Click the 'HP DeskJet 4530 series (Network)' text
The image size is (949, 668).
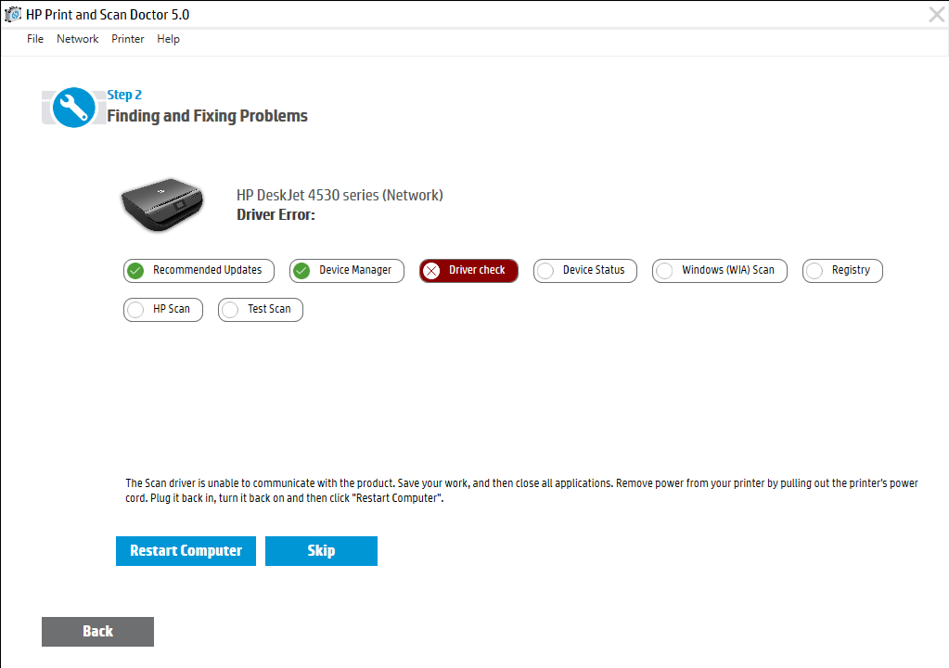[x=340, y=196]
